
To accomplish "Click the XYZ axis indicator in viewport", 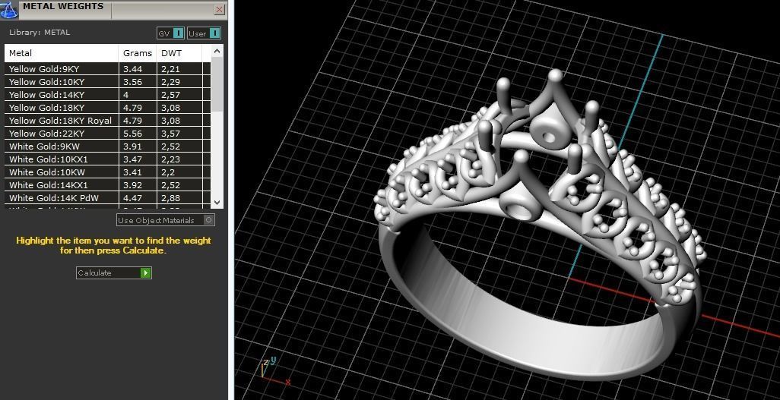I will tap(274, 371).
